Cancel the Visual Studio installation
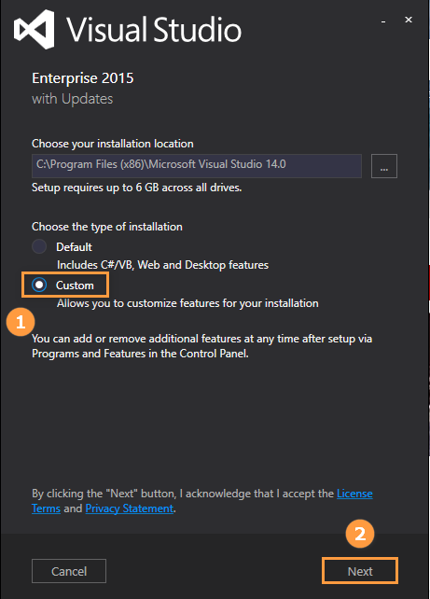Screen dimensions: 430x599 click(x=69, y=571)
